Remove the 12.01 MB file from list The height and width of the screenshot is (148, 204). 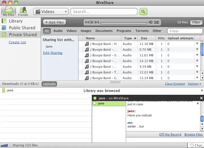pyautogui.click(x=197, y=72)
